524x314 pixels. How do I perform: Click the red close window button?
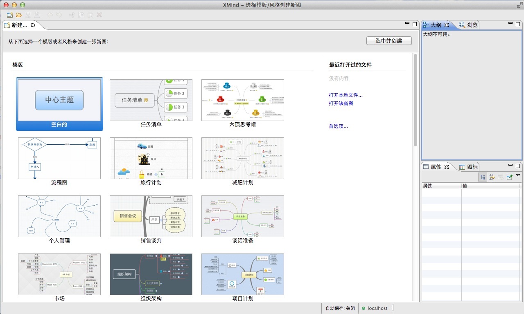pos(6,5)
